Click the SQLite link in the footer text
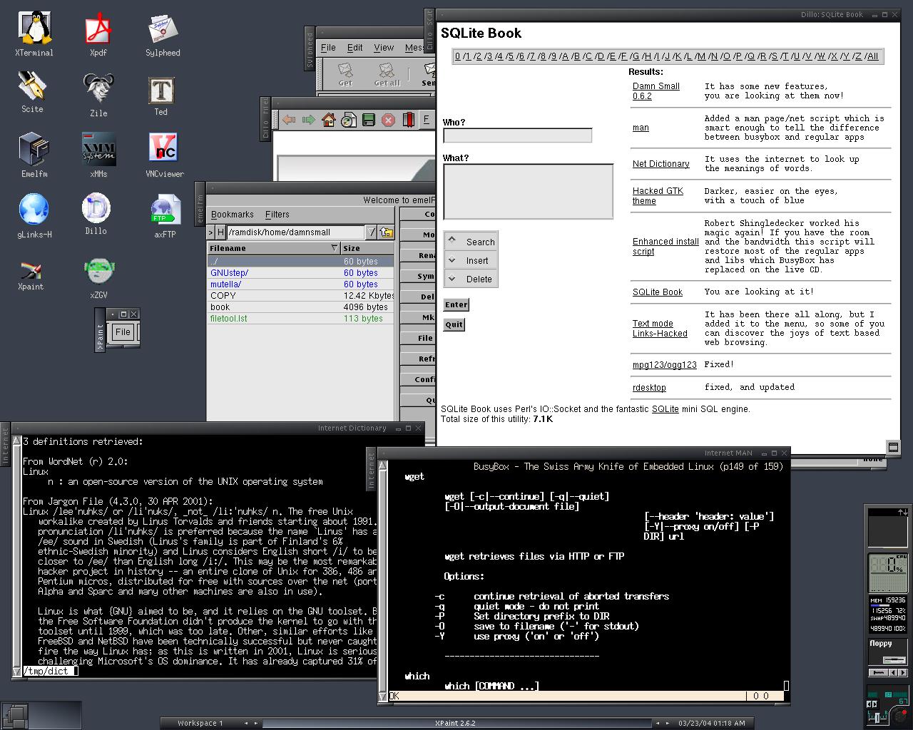The image size is (913, 730). (x=665, y=409)
